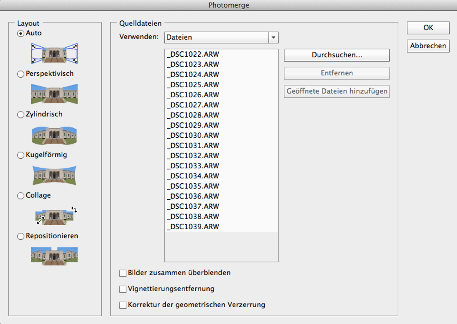Click the Abbrechen button
Viewport: 457px width, 324px height.
pos(428,46)
